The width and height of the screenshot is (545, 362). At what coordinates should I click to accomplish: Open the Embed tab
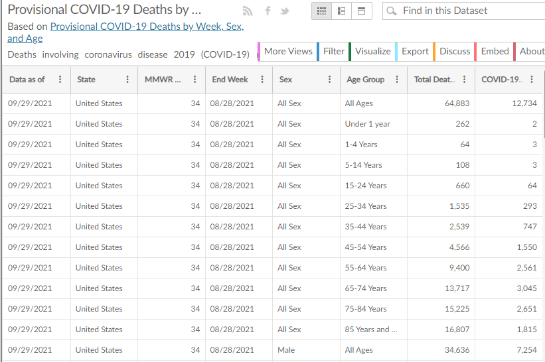[495, 52]
